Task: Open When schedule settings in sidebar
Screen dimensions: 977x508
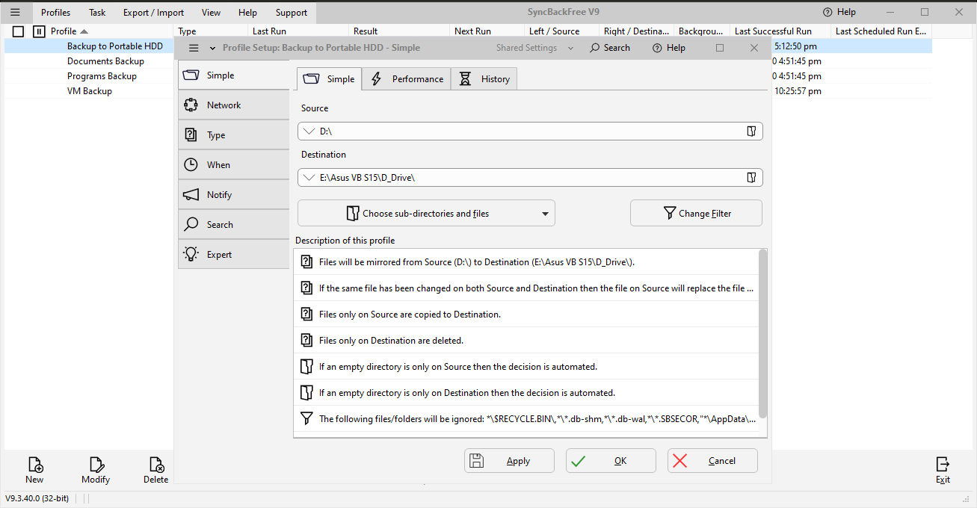Action: (x=234, y=165)
